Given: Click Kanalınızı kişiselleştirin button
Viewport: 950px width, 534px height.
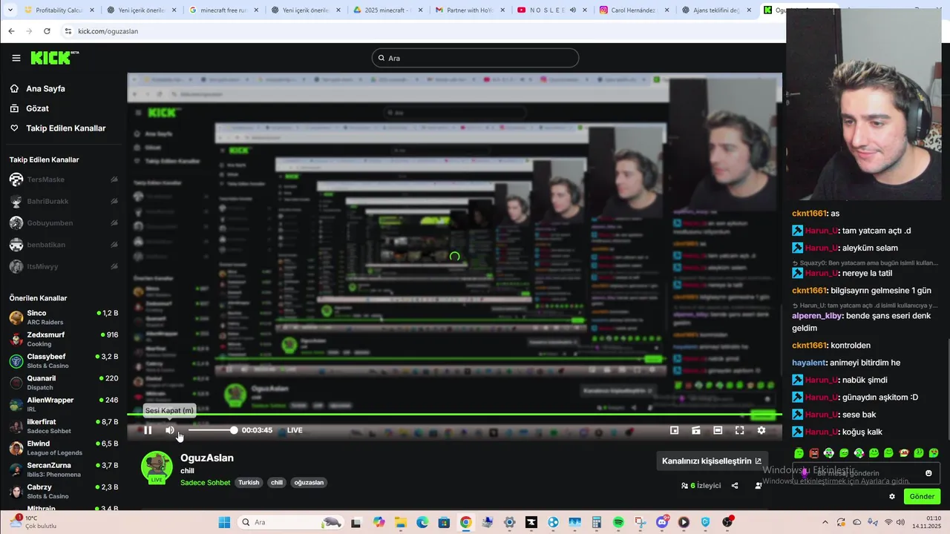Looking at the screenshot, I should (x=711, y=461).
